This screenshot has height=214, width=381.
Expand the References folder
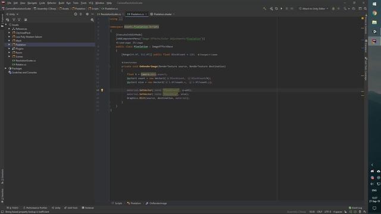[x=10, y=29]
